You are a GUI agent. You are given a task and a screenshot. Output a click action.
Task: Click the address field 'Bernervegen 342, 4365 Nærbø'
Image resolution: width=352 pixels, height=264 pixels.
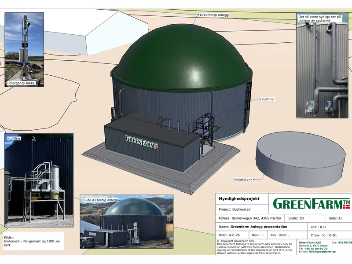tap(250, 218)
